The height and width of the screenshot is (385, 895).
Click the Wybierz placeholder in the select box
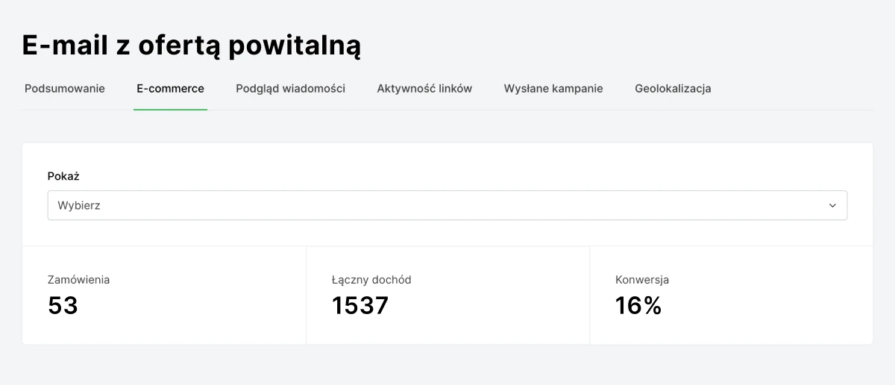tap(79, 205)
